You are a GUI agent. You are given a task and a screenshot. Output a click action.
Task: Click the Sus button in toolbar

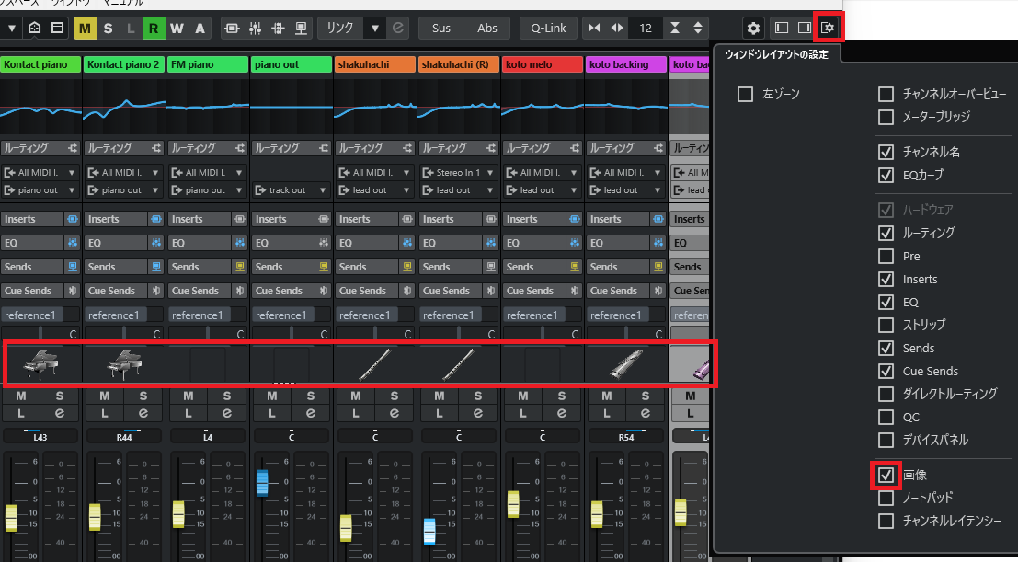pyautogui.click(x=441, y=29)
